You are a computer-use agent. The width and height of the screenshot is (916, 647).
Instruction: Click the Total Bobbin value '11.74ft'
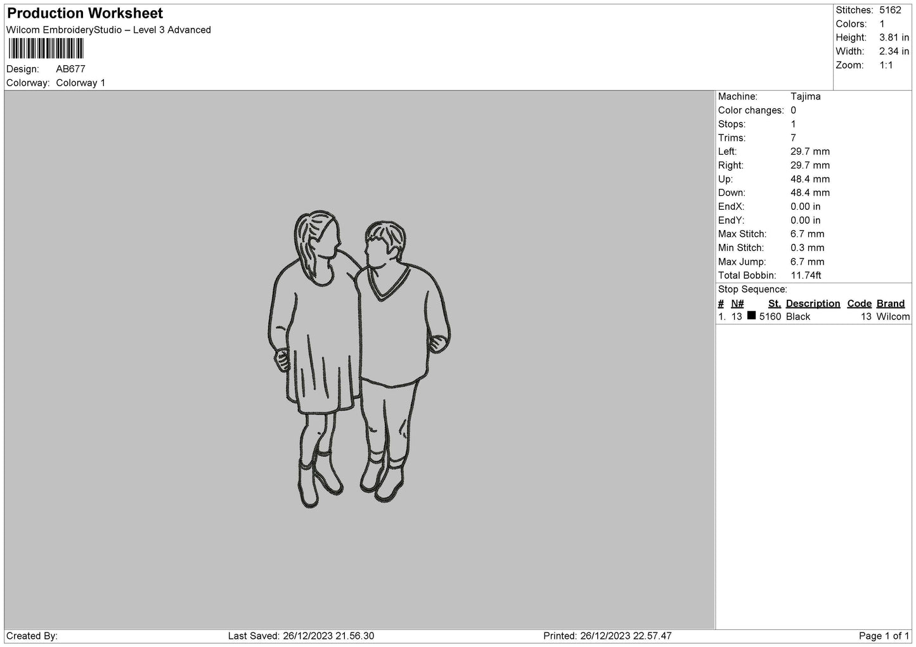pyautogui.click(x=806, y=276)
